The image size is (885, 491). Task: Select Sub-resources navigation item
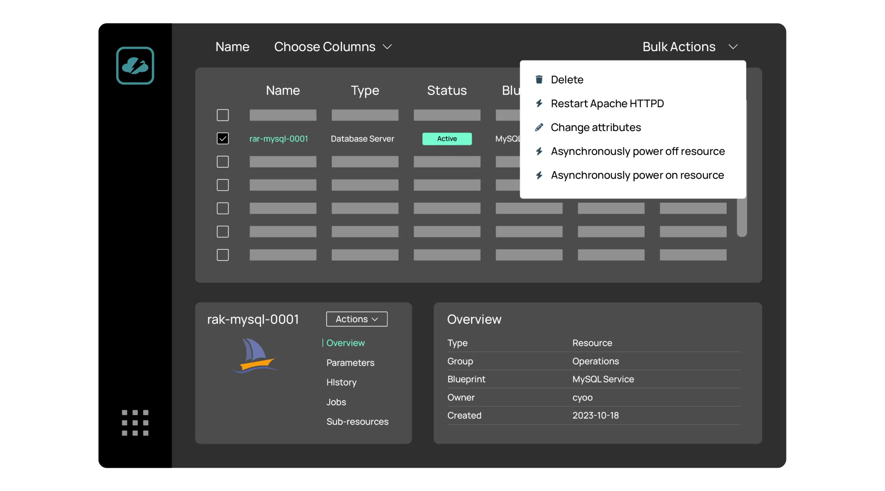coord(357,421)
